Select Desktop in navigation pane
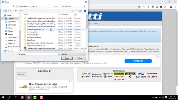Screen dimensions: 178x100 11,19
